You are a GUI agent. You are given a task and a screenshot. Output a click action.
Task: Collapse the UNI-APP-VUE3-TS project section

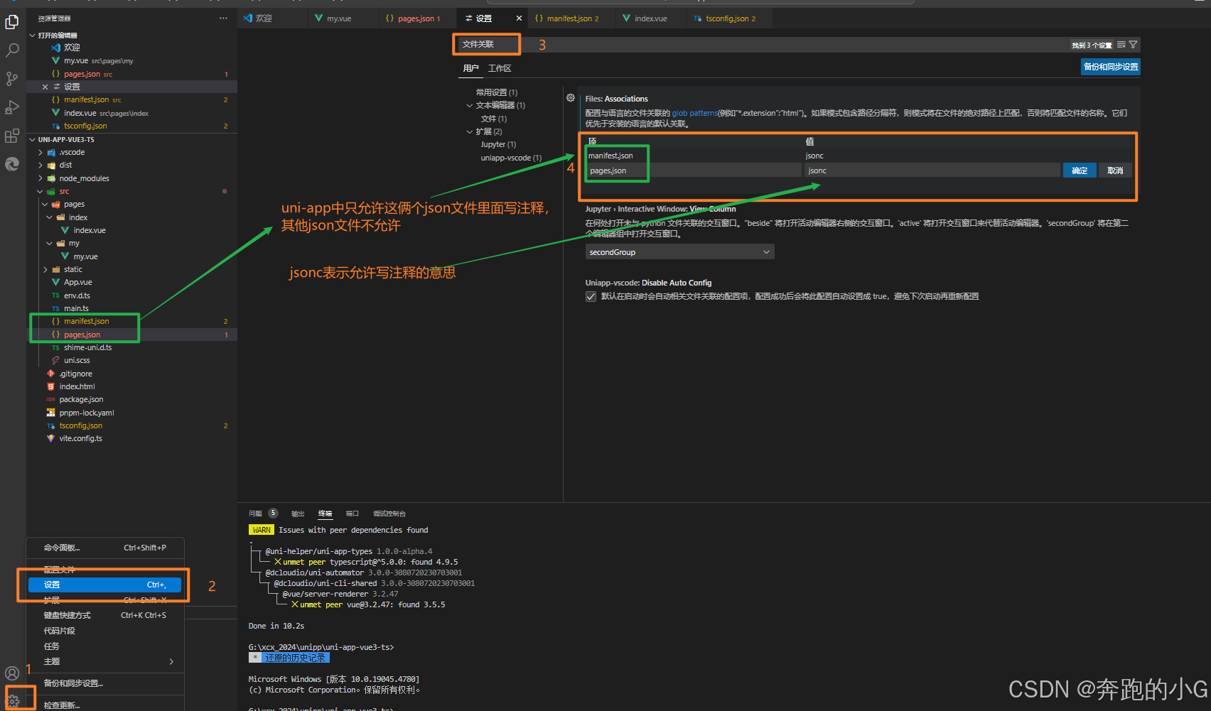(x=32, y=140)
